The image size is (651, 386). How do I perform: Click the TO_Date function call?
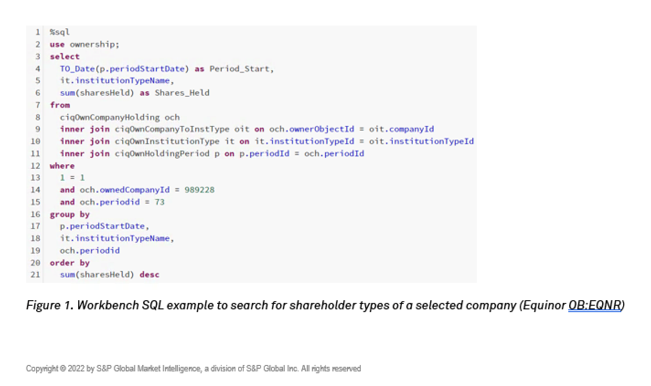click(77, 69)
